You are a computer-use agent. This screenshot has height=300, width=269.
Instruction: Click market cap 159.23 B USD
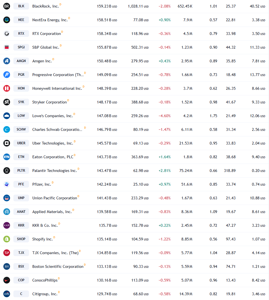click(107, 6)
